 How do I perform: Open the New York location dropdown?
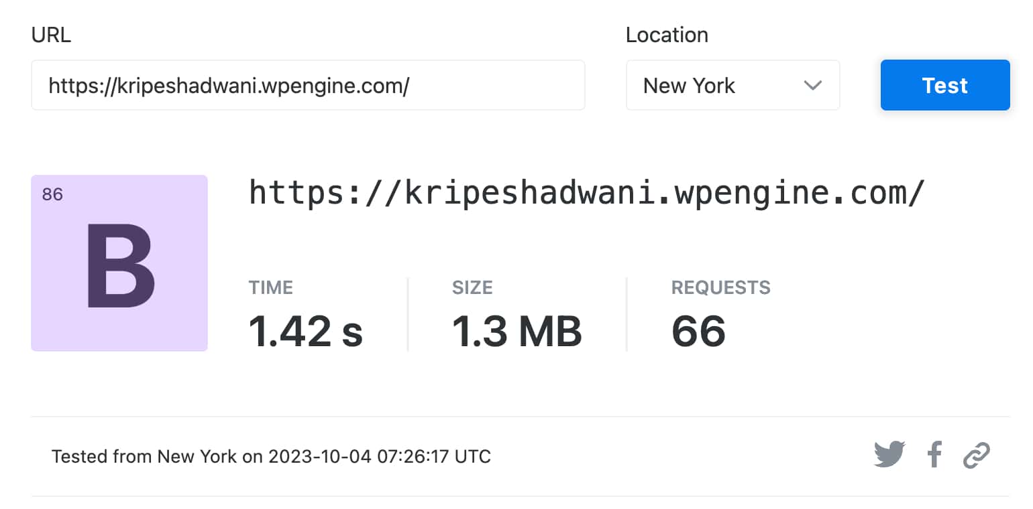click(x=732, y=86)
